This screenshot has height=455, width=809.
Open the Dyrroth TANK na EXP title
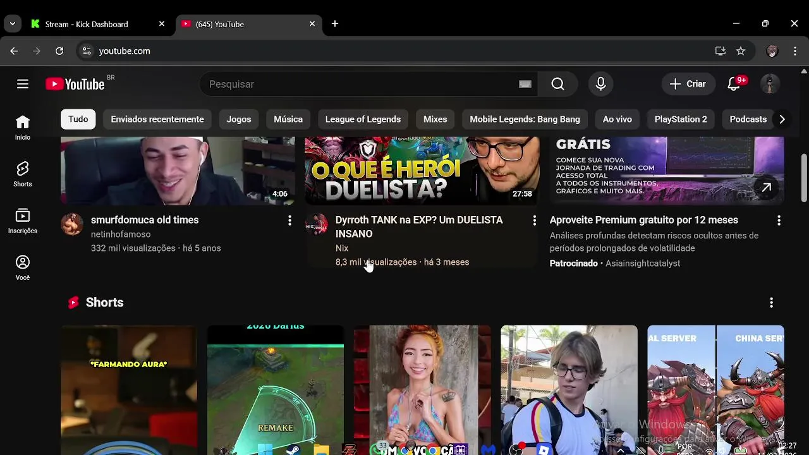[419, 227]
